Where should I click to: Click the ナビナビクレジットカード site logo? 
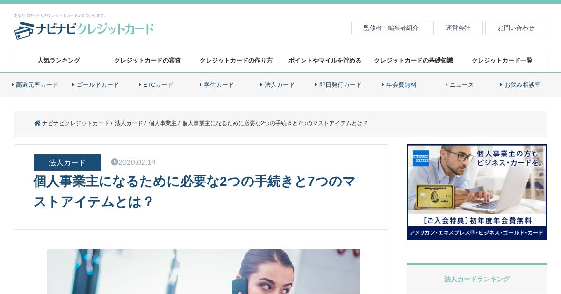tap(84, 30)
